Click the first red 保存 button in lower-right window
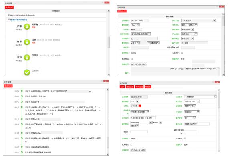The image size is (228, 159). tap(122, 87)
